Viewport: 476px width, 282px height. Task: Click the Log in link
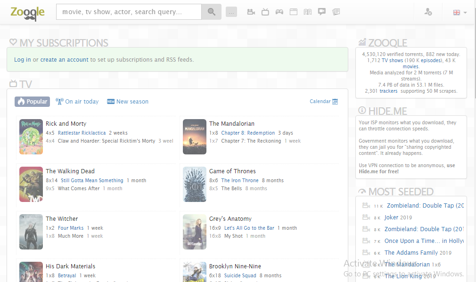coord(22,60)
